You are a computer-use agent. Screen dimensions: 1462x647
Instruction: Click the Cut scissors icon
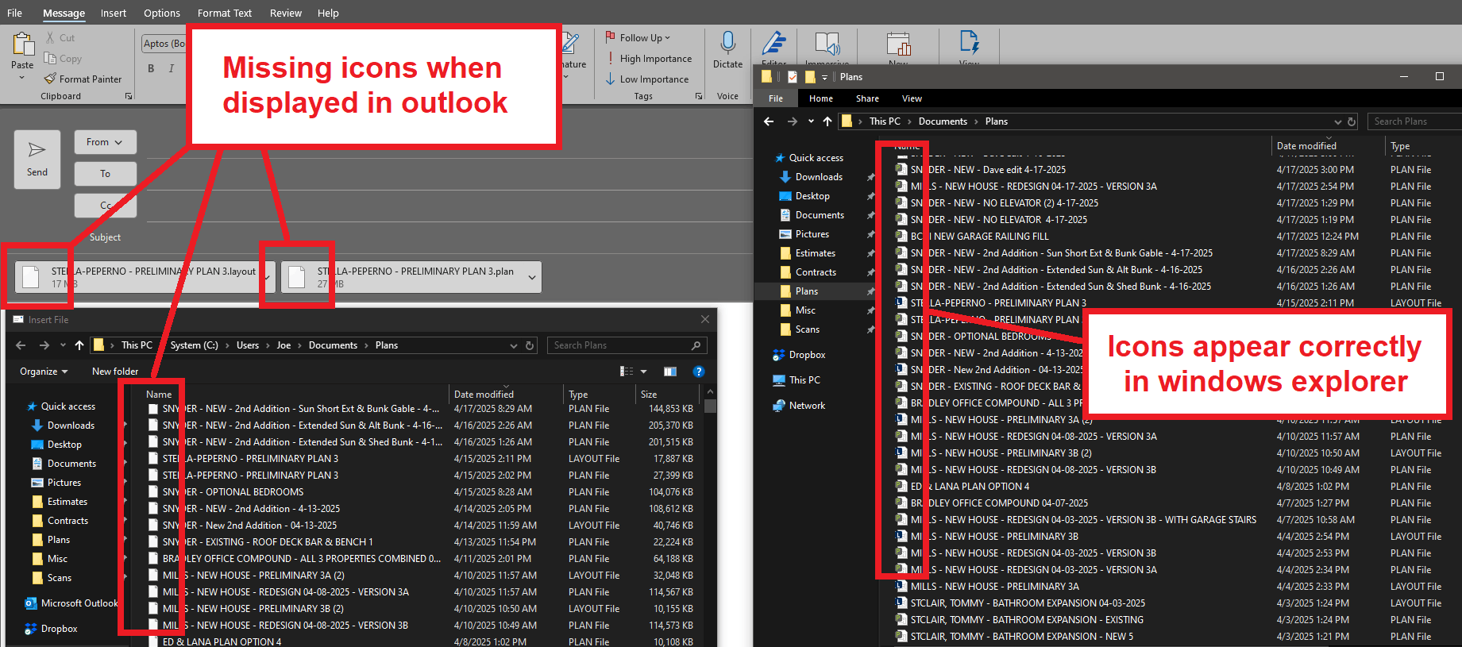[50, 37]
